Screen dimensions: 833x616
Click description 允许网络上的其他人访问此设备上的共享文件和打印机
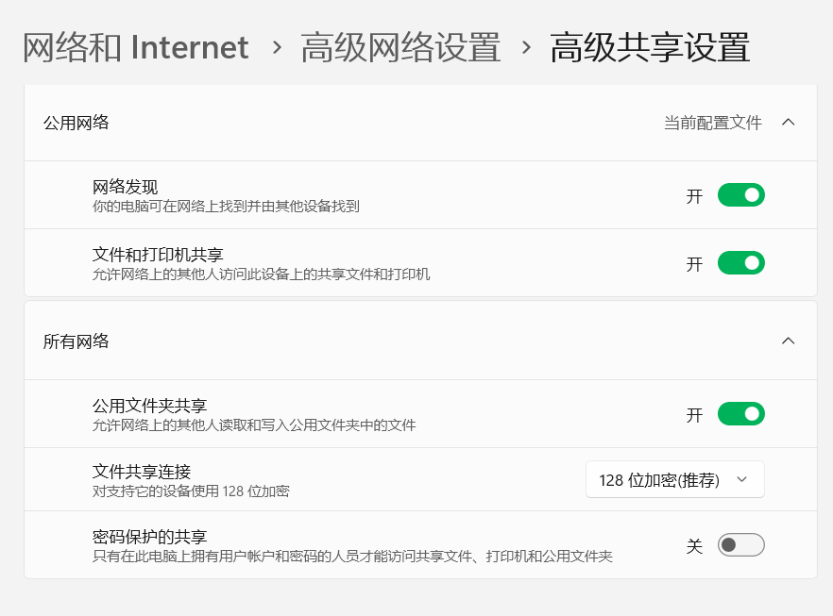pyautogui.click(x=261, y=275)
